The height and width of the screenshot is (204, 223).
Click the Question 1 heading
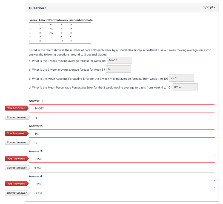tap(38, 8)
